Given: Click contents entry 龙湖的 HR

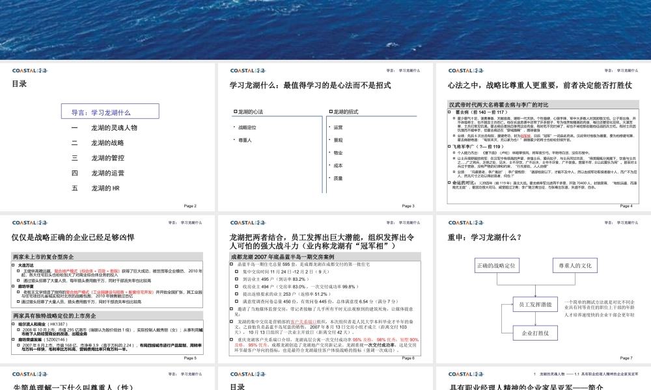Looking at the screenshot, I should click(105, 188).
